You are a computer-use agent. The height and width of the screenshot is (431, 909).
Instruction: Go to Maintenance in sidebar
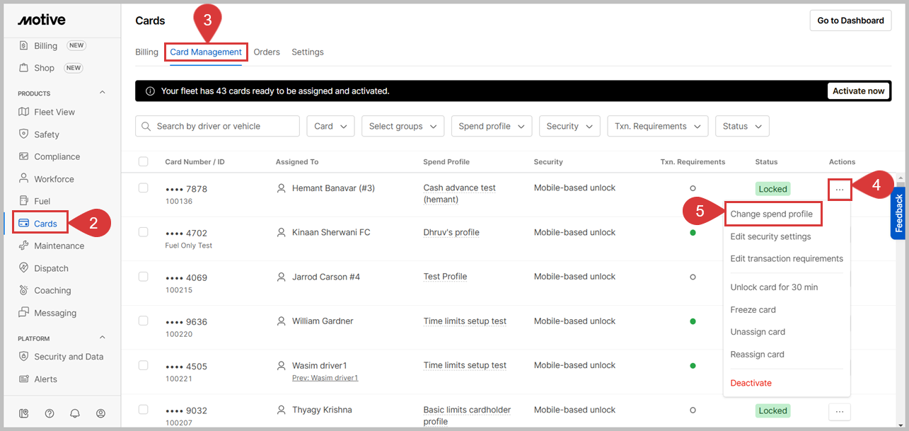click(59, 246)
